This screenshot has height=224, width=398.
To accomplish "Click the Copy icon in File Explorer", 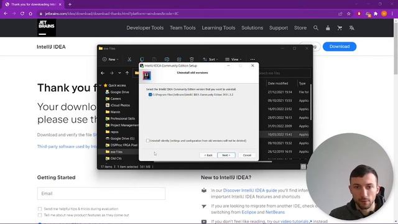I will click(x=142, y=59).
